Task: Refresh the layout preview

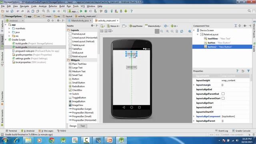Action: (182, 31)
